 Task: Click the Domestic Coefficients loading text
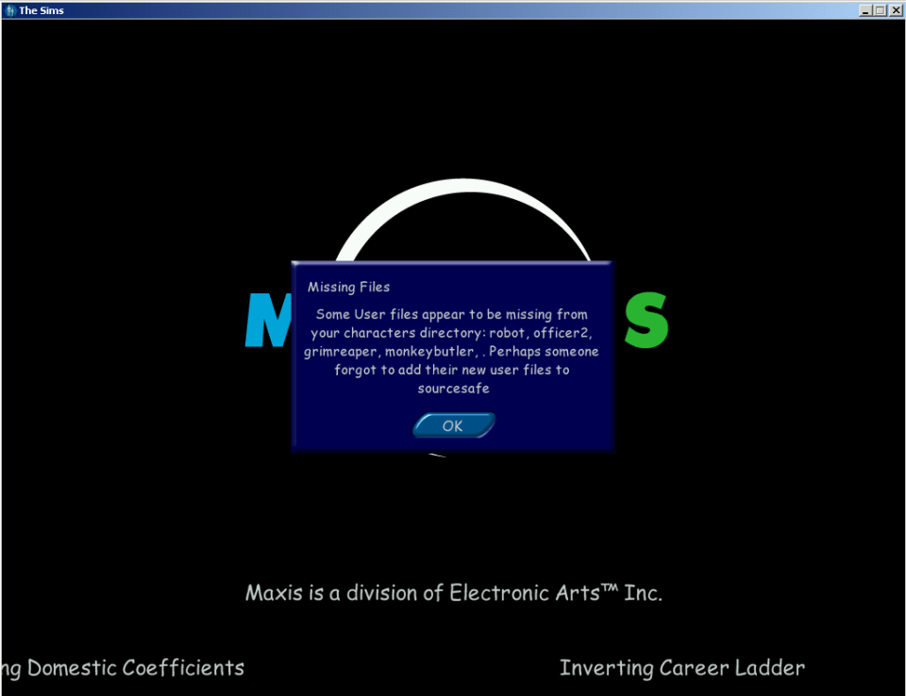coord(123,668)
